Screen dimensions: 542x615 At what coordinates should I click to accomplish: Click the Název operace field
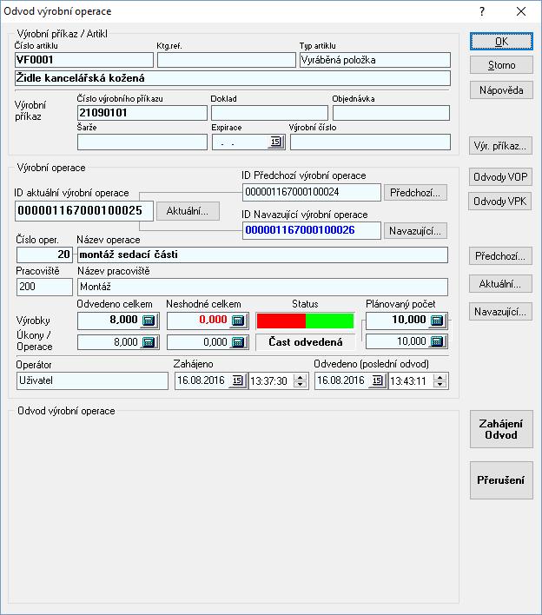click(x=262, y=255)
